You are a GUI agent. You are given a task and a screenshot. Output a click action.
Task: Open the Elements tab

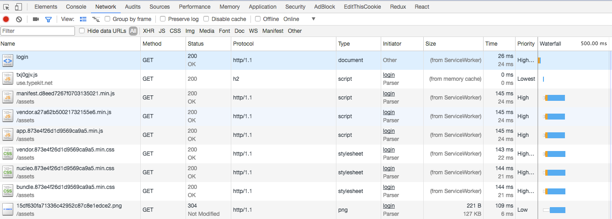pyautogui.click(x=46, y=7)
